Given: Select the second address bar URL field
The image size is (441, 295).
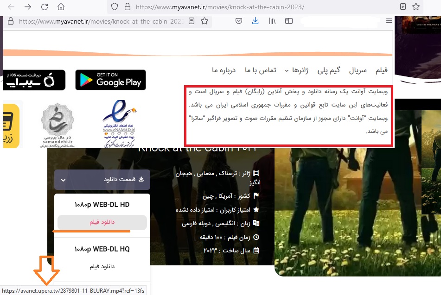Looking at the screenshot, I should tap(101, 21).
